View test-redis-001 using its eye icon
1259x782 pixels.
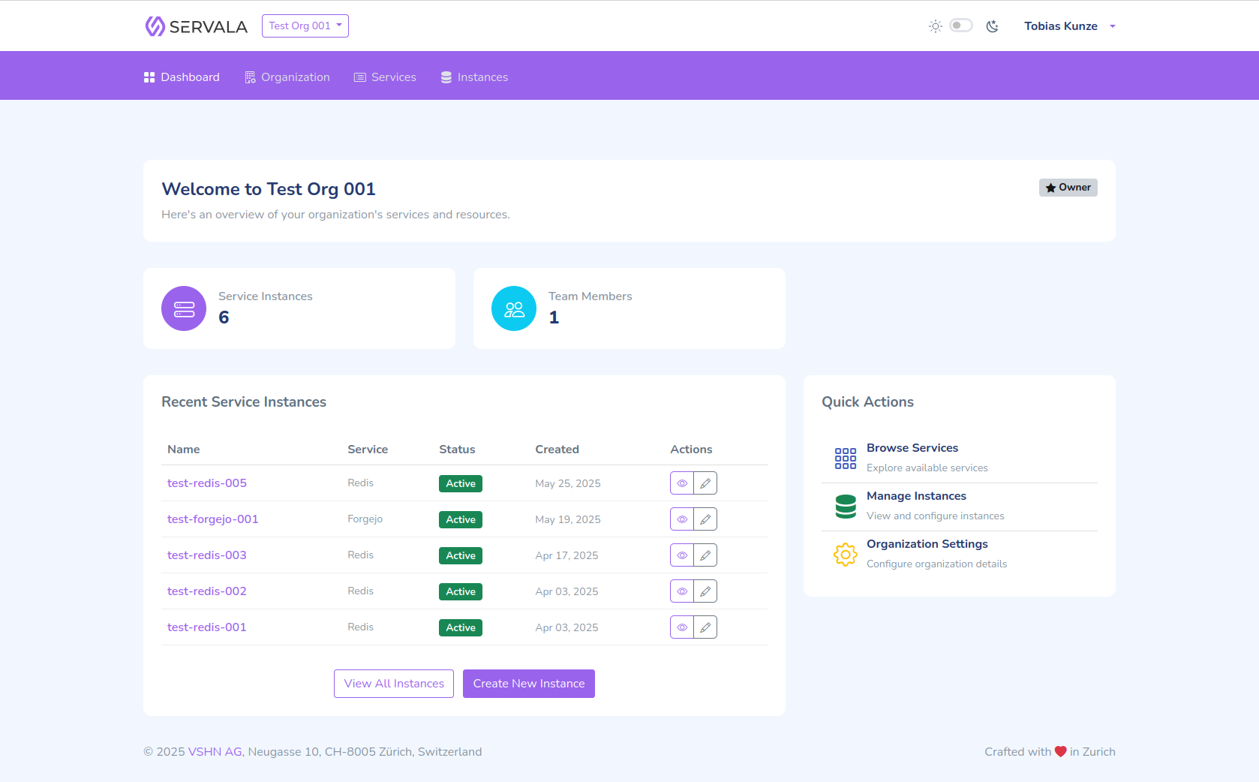coord(682,627)
